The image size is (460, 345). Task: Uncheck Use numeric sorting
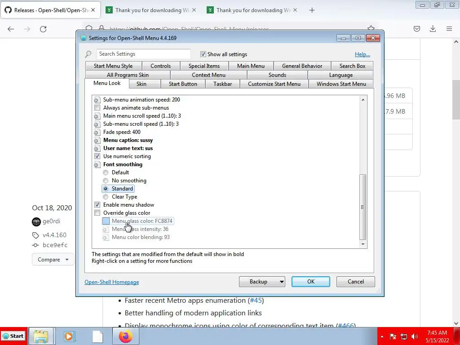(97, 156)
